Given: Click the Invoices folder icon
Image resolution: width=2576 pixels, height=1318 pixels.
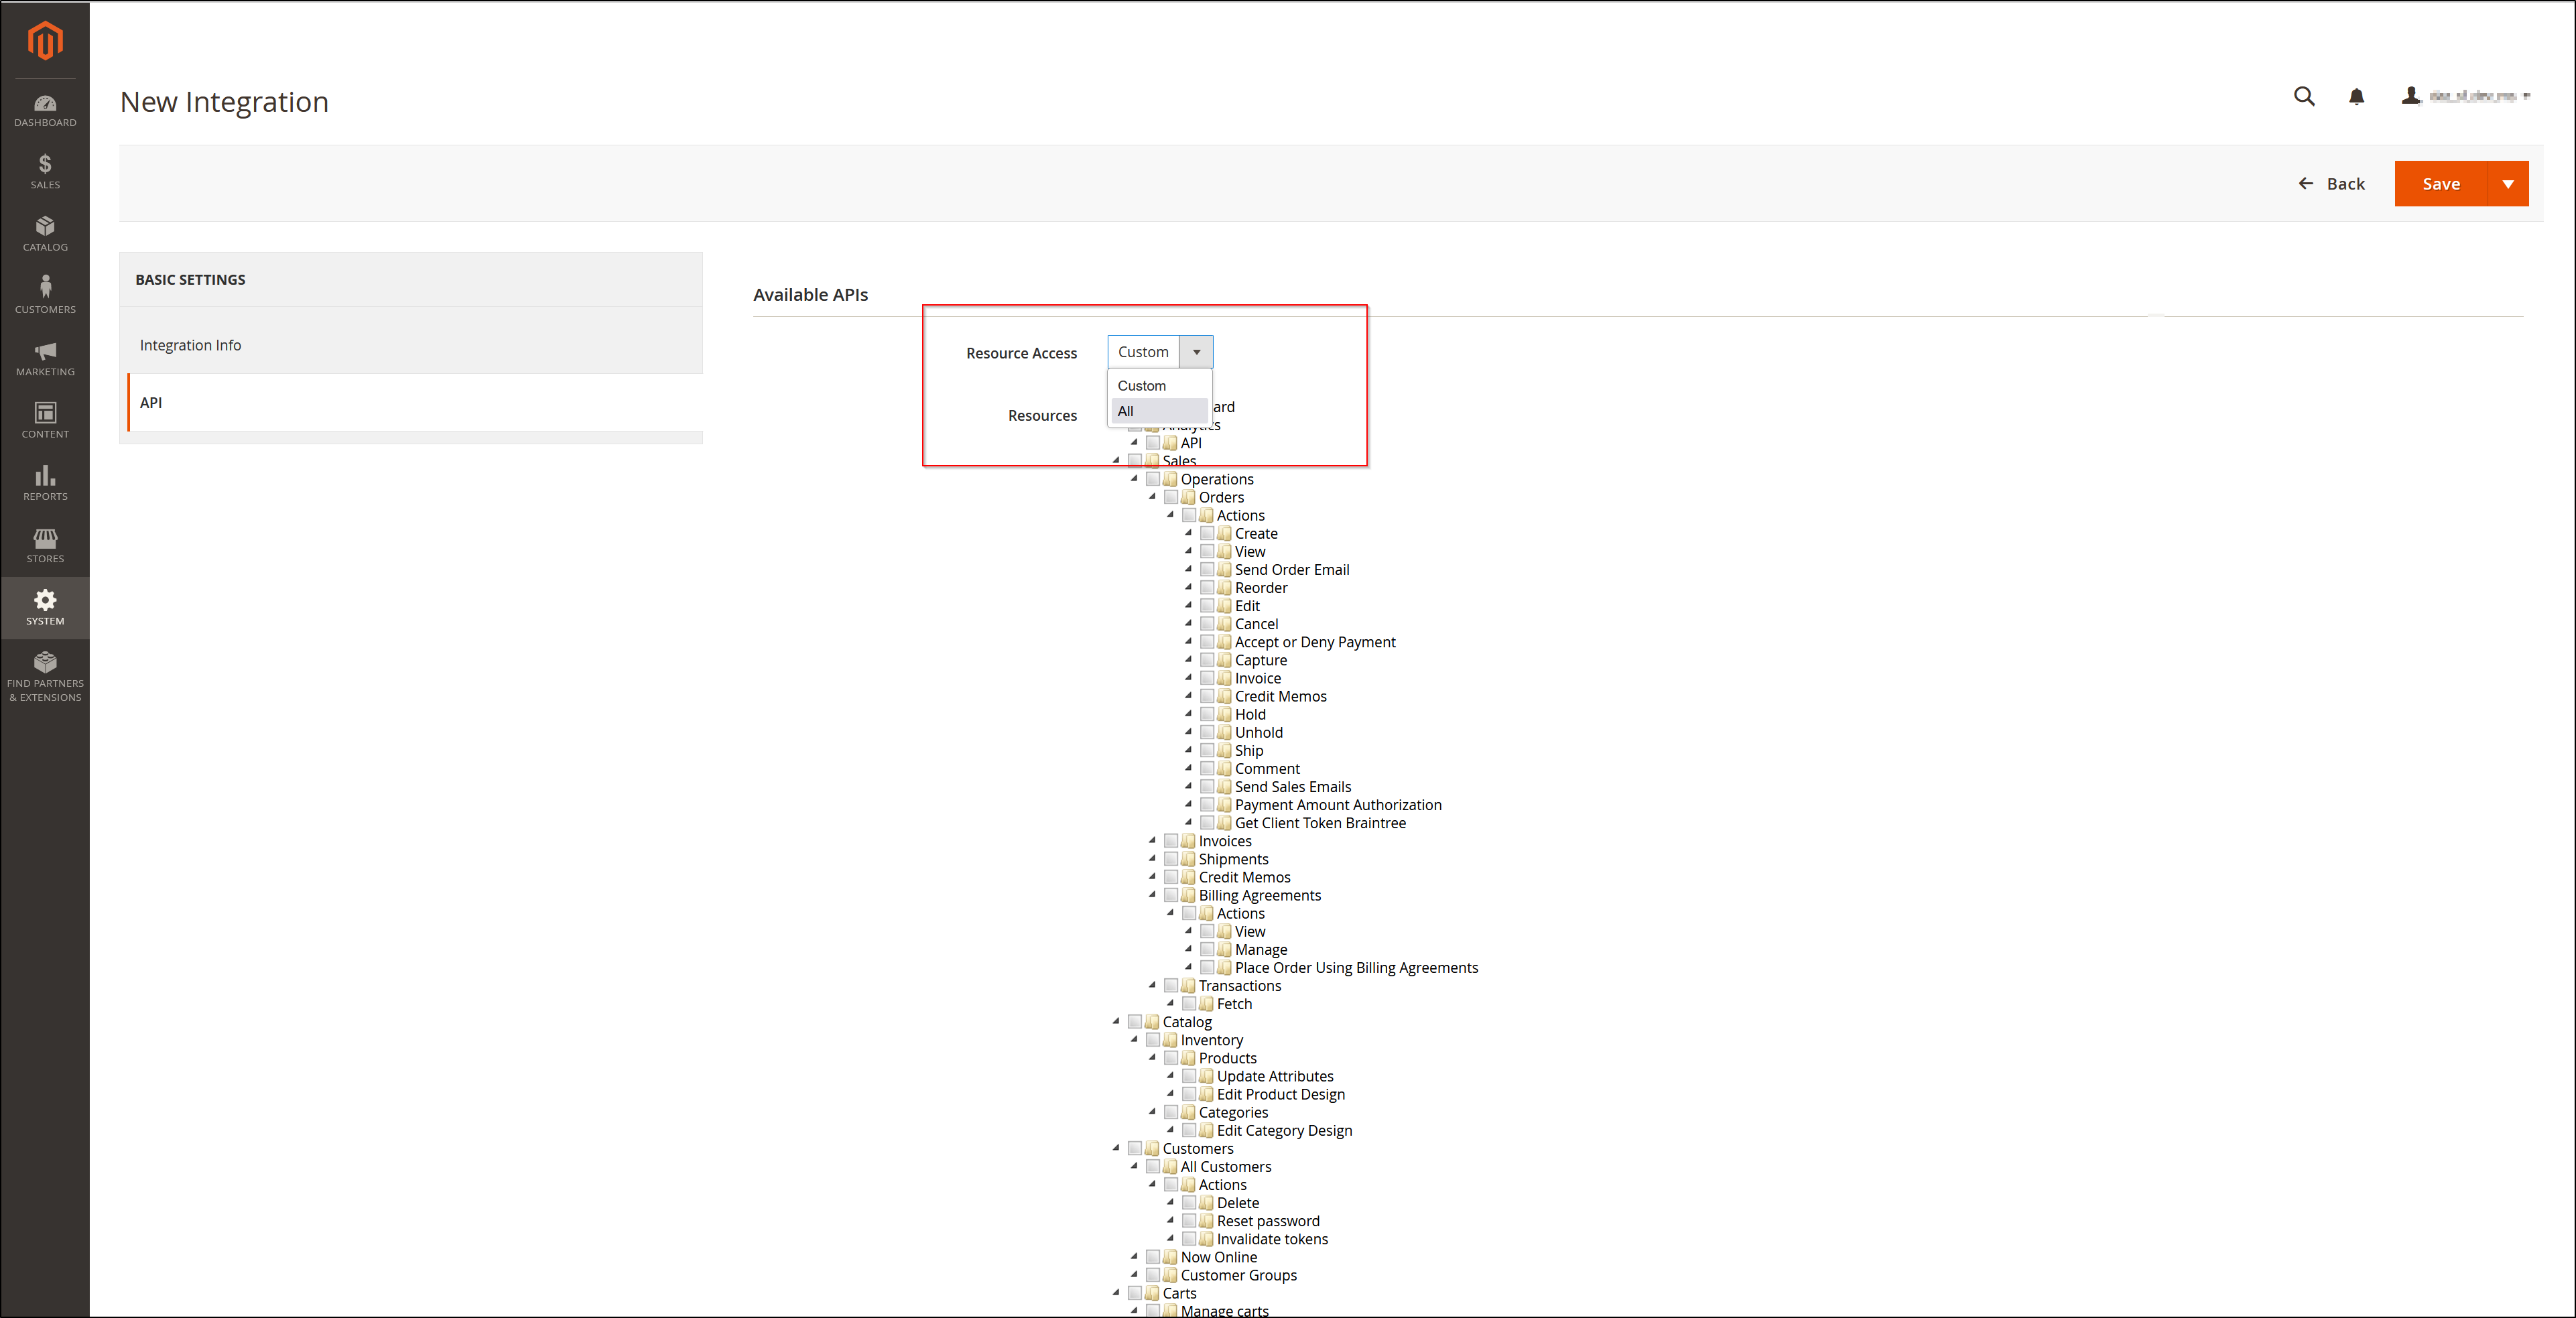Looking at the screenshot, I should [1188, 841].
